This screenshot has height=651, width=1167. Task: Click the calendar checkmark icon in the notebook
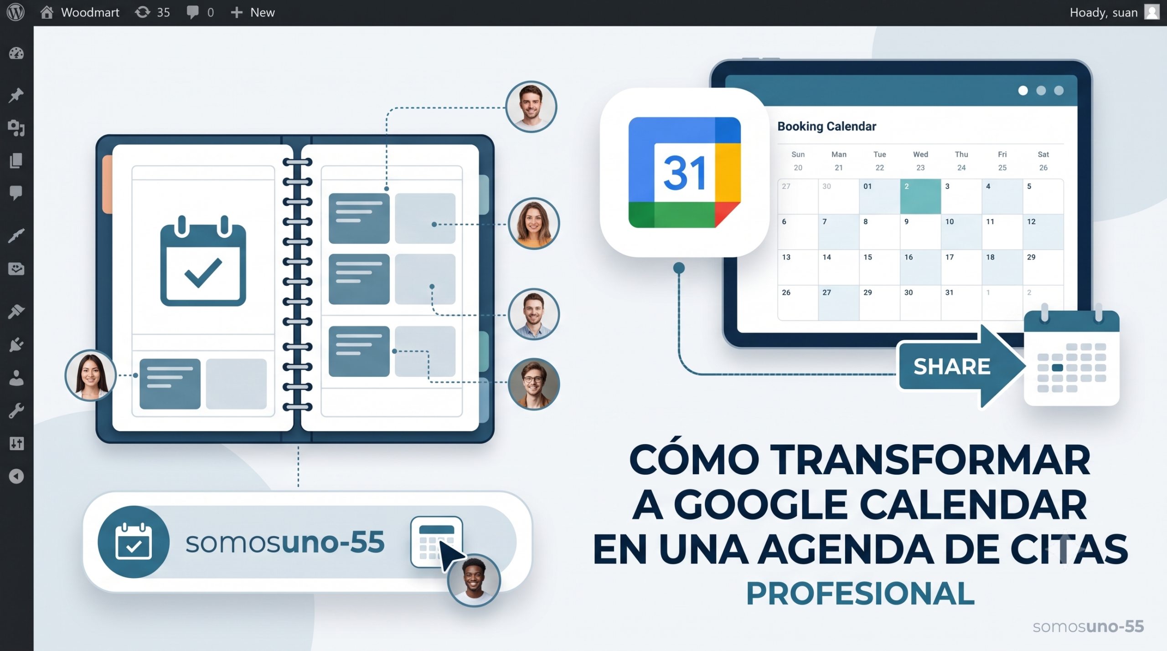click(203, 261)
